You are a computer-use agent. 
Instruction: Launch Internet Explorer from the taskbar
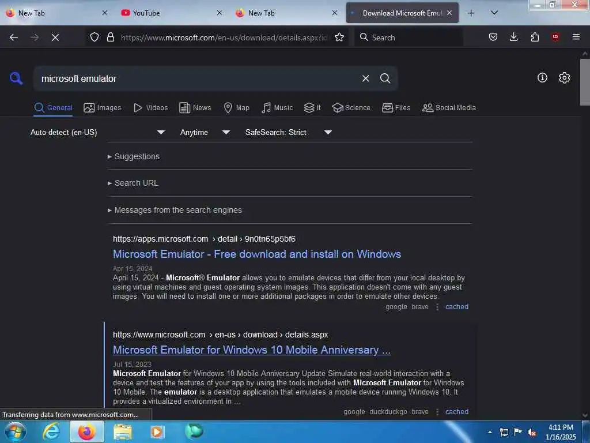pyautogui.click(x=51, y=432)
